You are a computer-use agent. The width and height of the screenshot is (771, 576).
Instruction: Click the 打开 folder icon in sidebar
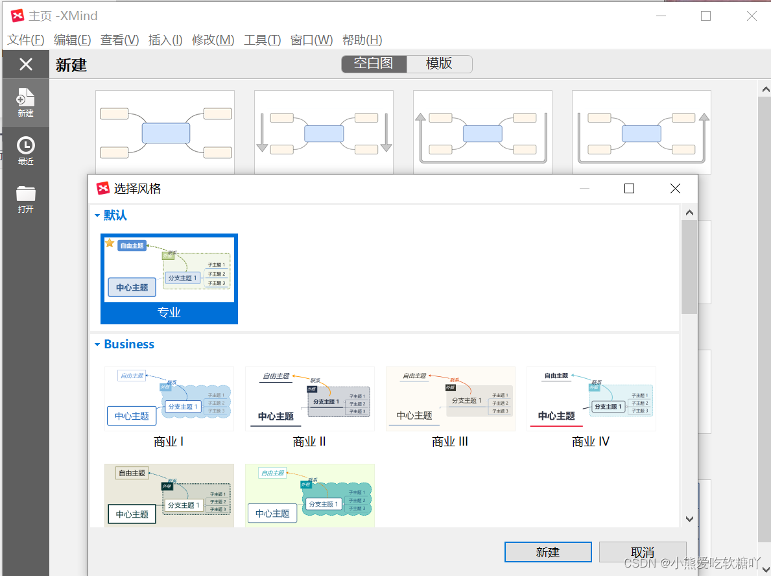[x=25, y=198]
